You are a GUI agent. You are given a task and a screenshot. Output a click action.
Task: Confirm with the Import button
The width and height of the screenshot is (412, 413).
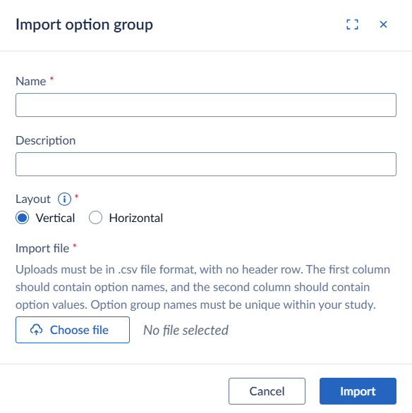pos(358,391)
